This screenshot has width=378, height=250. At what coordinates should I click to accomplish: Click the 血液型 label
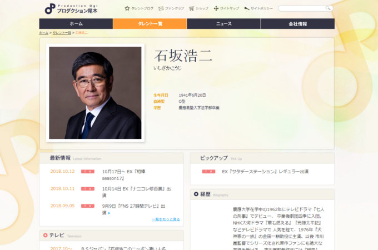click(159, 102)
